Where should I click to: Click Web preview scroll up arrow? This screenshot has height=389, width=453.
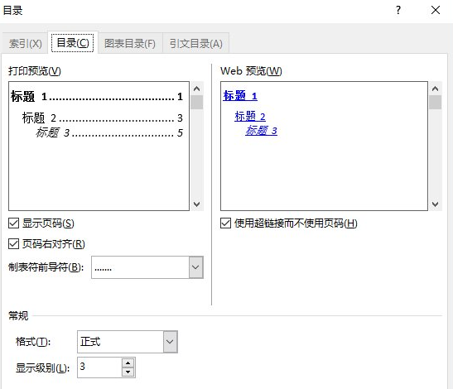coord(436,89)
